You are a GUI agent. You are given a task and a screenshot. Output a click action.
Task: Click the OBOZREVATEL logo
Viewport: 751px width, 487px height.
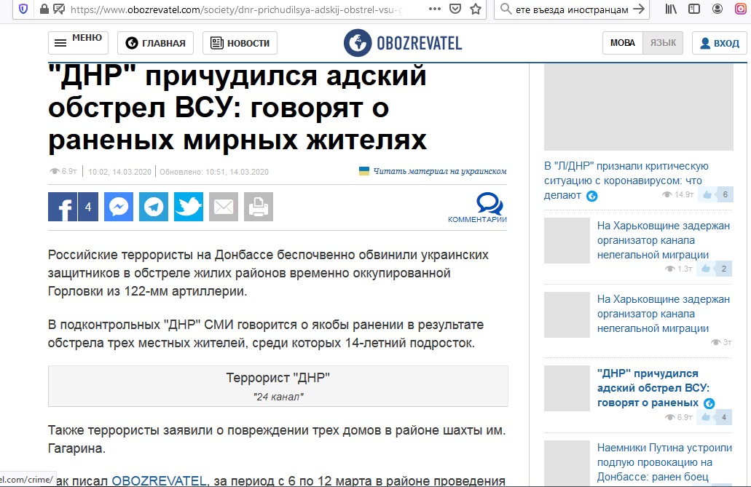403,43
